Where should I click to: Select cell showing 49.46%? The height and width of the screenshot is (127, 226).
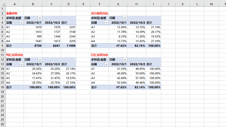[136, 83]
